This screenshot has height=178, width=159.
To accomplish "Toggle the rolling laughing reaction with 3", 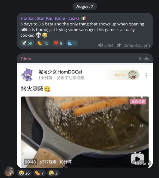I will [53, 173].
